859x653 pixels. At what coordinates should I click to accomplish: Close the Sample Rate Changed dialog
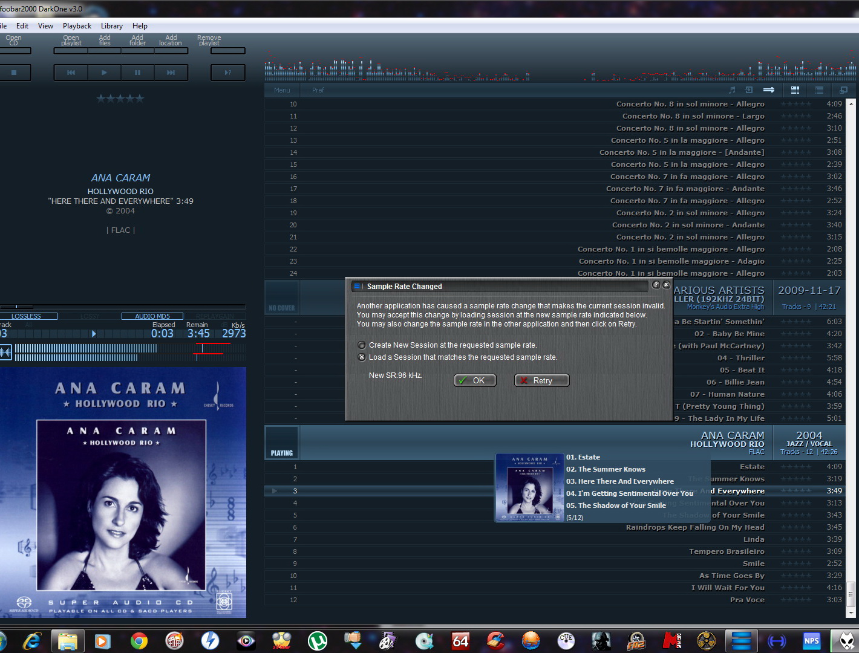666,285
